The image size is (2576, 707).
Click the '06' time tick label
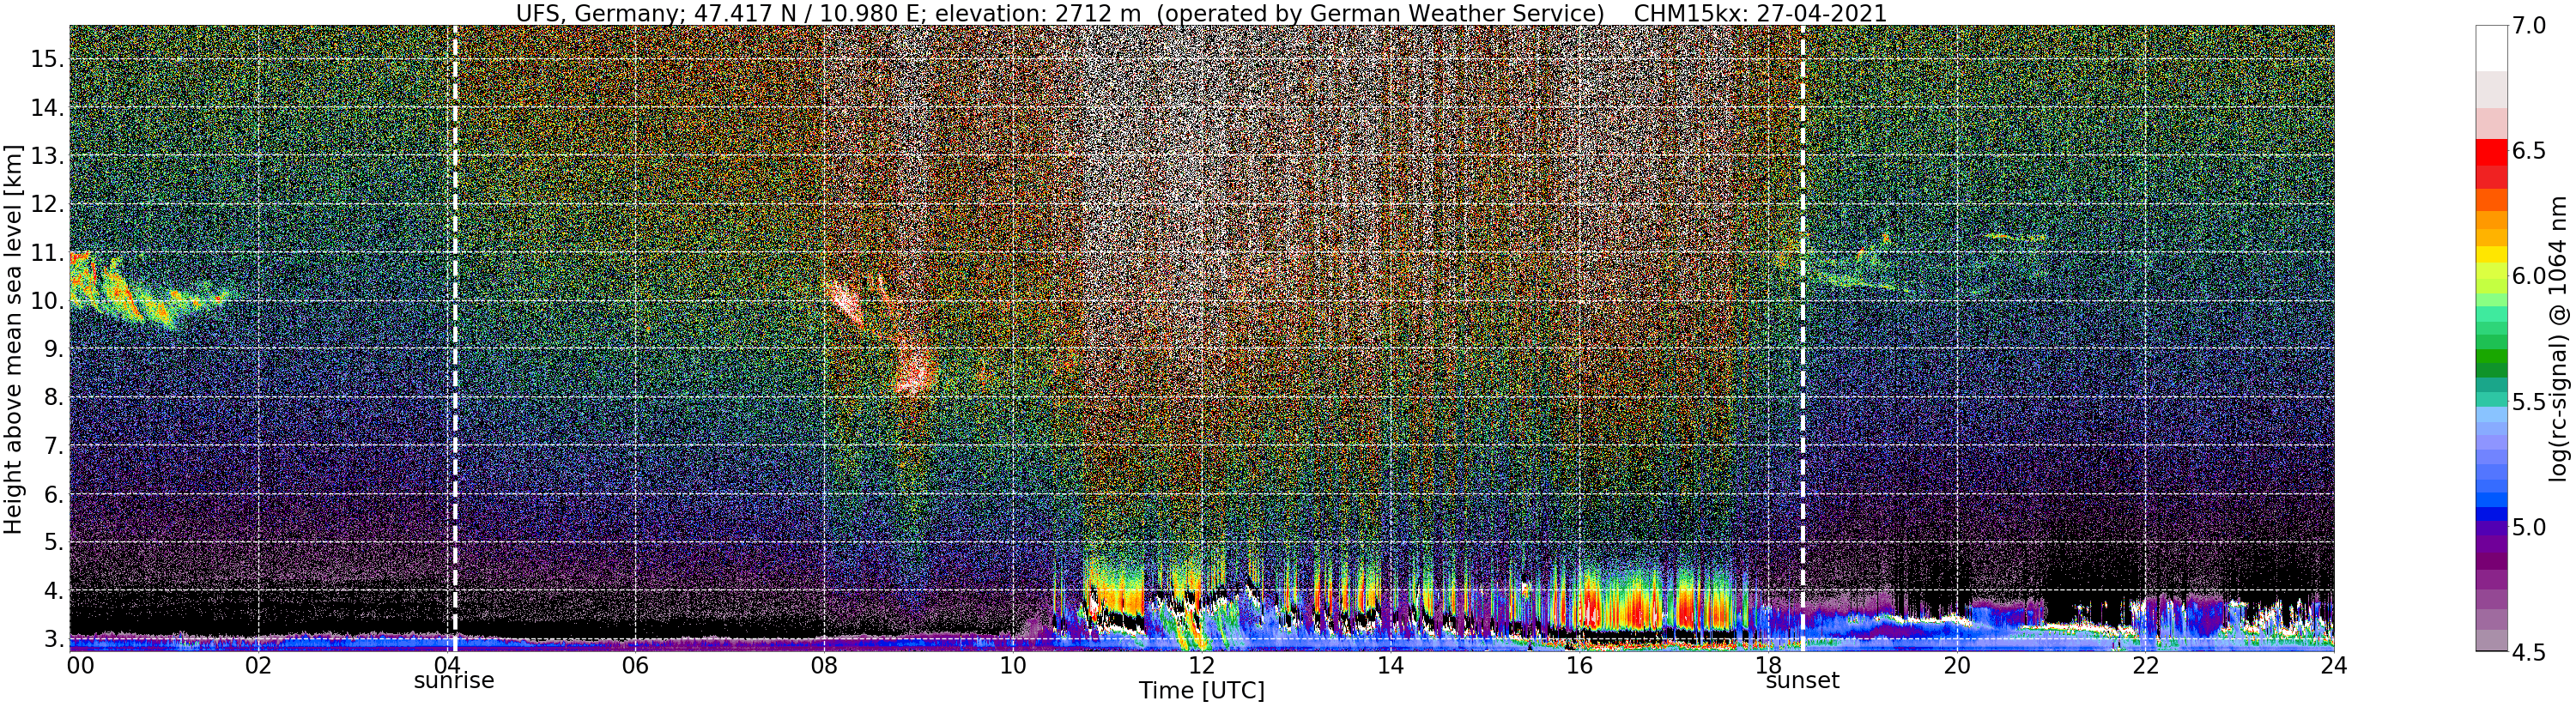click(x=635, y=665)
